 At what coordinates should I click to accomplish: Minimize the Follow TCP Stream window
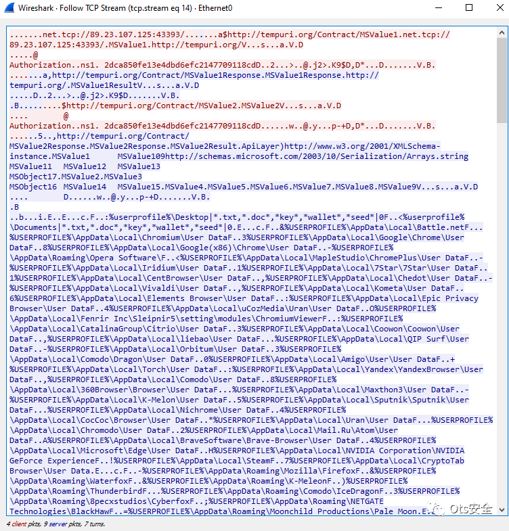[439, 8]
